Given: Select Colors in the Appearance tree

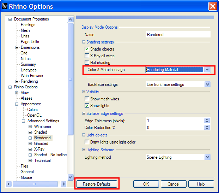Looking at the screenshot, I should pyautogui.click(x=32, y=110).
